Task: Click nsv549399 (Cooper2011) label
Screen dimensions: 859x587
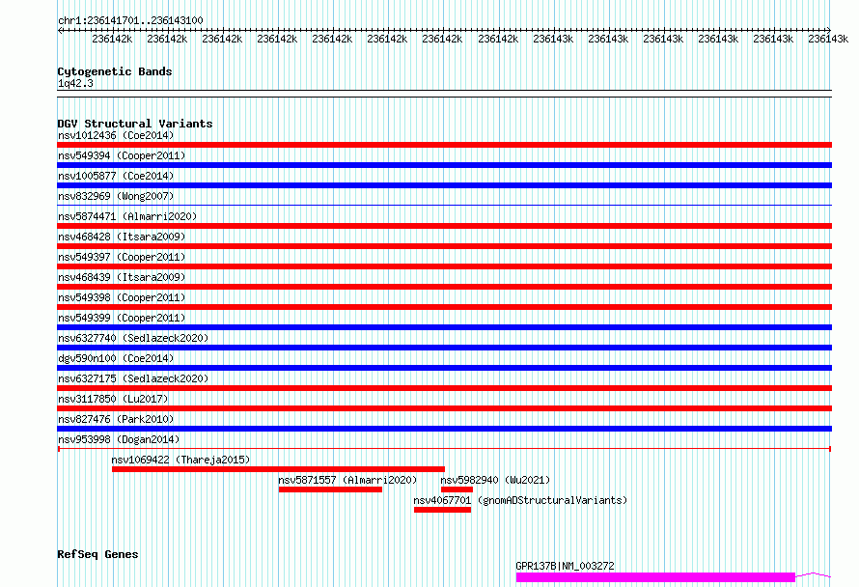Action: tap(122, 318)
